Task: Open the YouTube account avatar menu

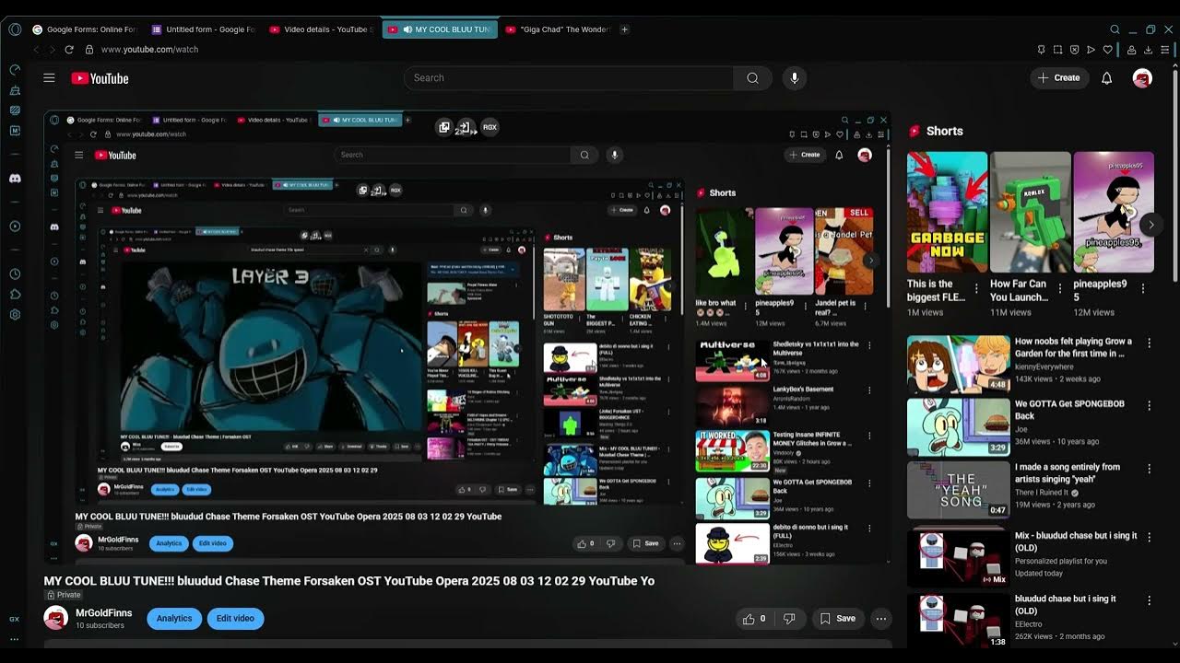Action: 1142,78
